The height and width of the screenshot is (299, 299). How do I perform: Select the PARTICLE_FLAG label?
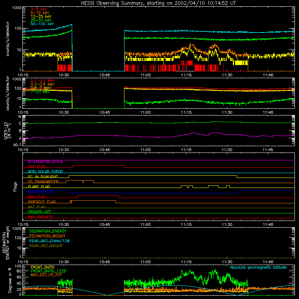coord(42,202)
